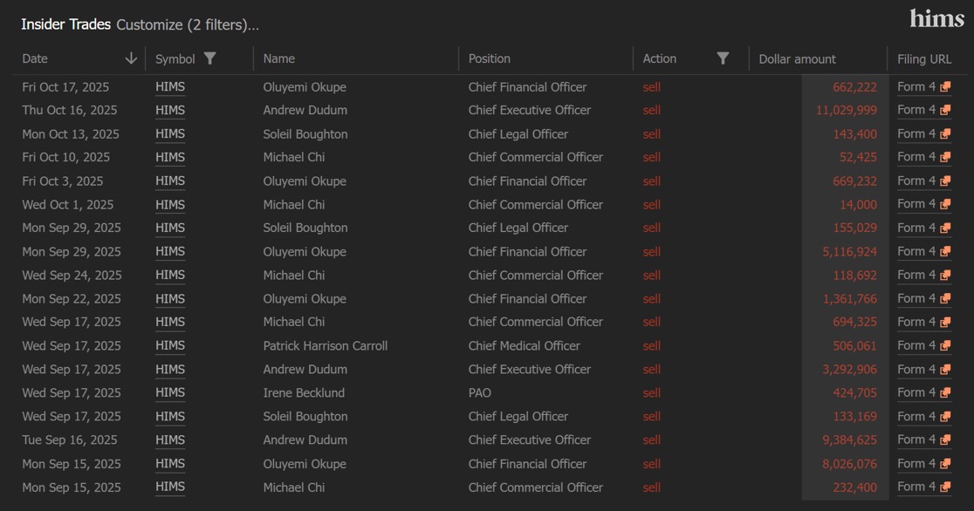Click the hims logo
Viewport: 974px width, 511px height.
[936, 18]
